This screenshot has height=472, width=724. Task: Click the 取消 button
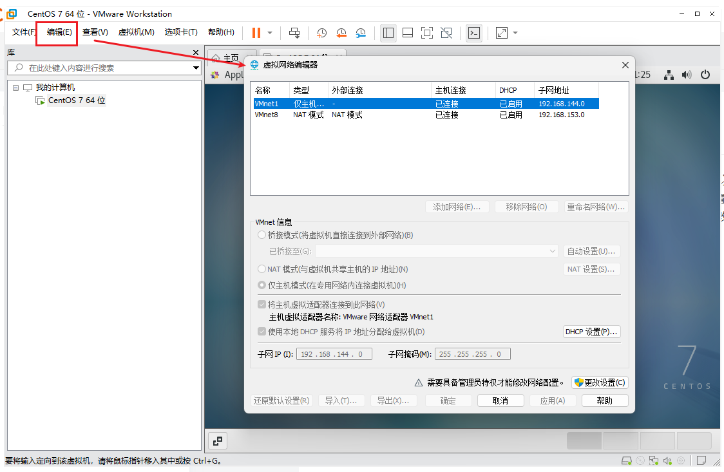[x=500, y=401]
